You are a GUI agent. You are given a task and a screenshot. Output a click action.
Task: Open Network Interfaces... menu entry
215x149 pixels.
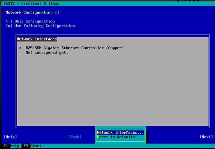coord(120,133)
